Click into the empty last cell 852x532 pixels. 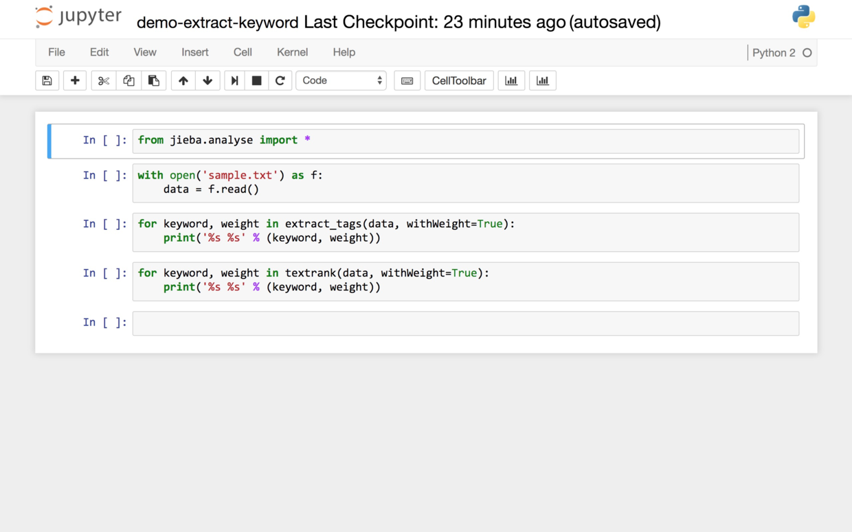pos(465,323)
